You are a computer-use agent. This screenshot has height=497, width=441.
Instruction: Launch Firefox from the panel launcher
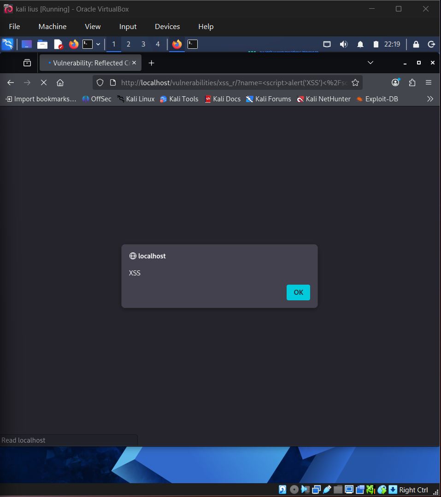point(74,44)
